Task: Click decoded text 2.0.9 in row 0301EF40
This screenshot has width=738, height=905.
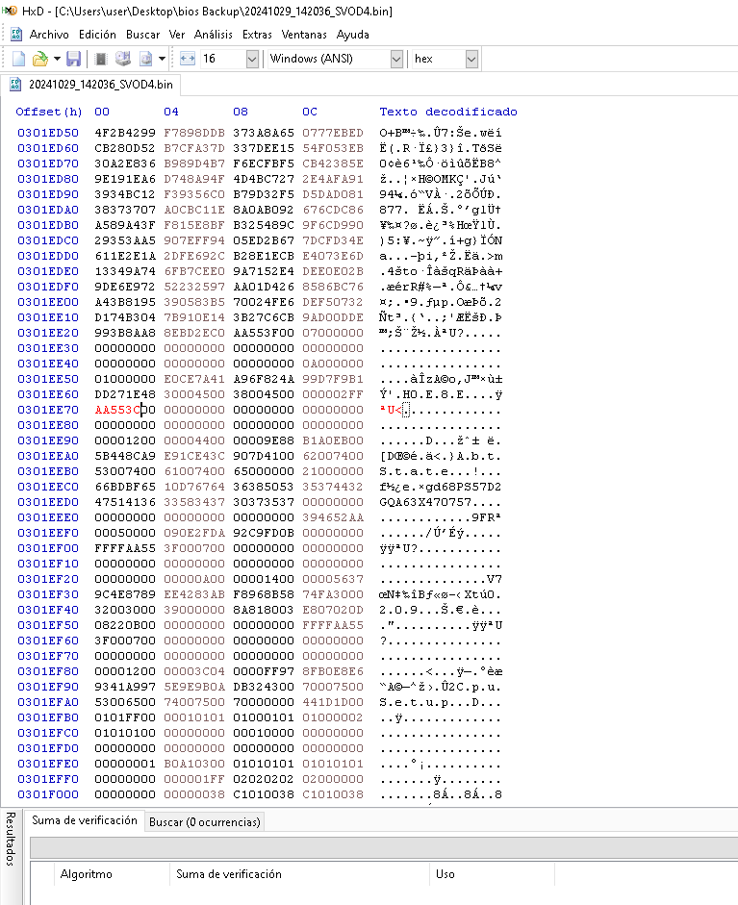Action: pos(398,610)
